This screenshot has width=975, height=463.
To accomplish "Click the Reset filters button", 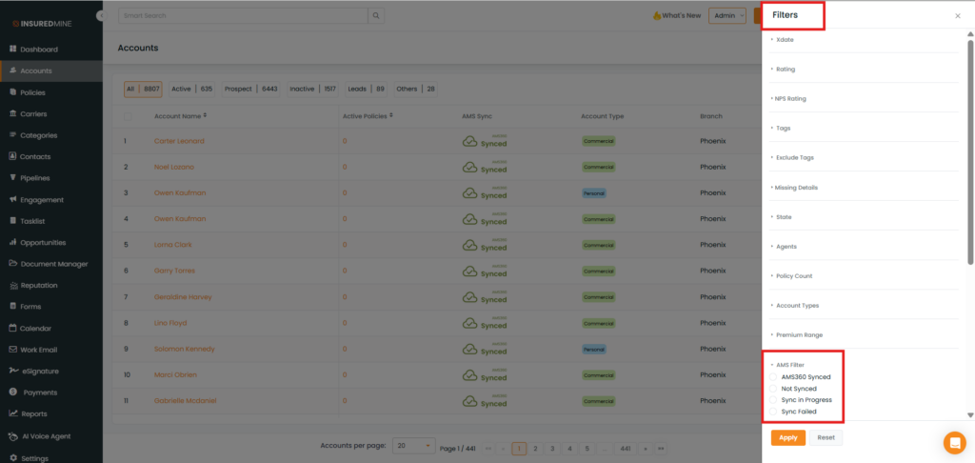I will 826,437.
